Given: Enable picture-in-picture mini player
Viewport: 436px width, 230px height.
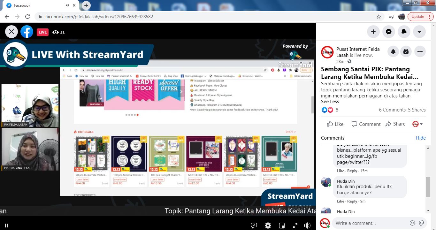Looking at the screenshot, I should pos(282,226).
